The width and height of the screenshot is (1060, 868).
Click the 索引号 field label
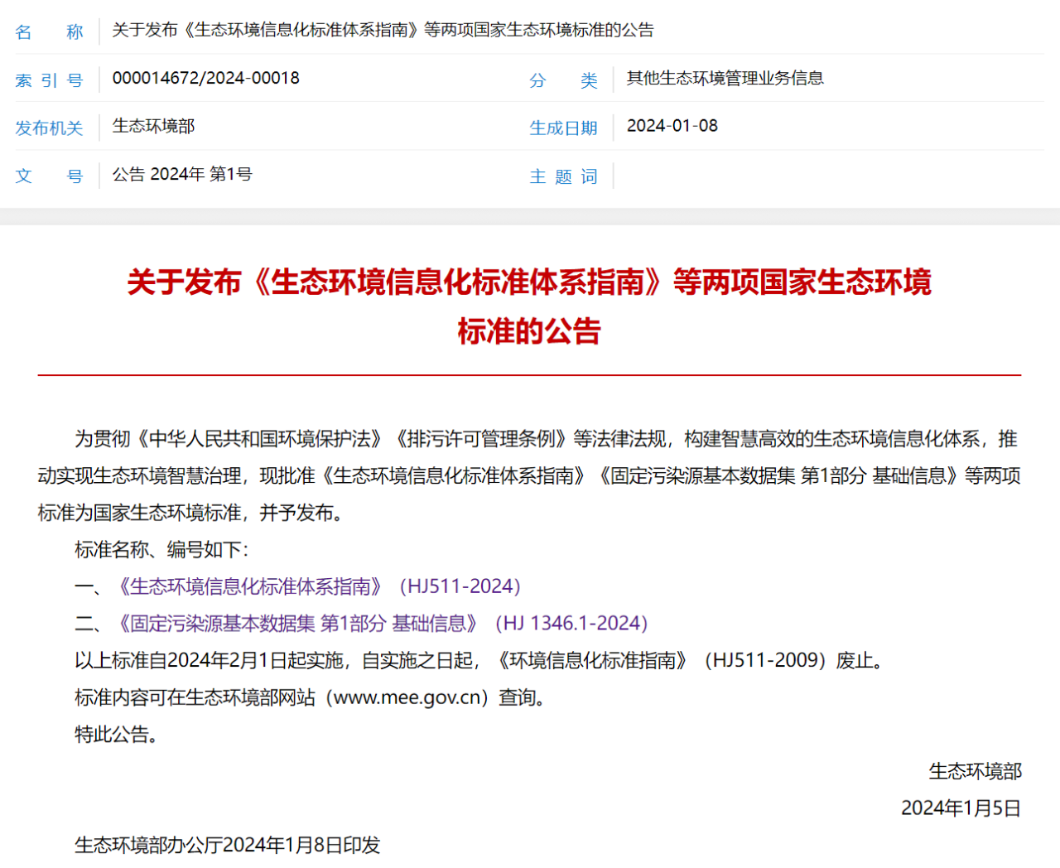pyautogui.click(x=49, y=80)
